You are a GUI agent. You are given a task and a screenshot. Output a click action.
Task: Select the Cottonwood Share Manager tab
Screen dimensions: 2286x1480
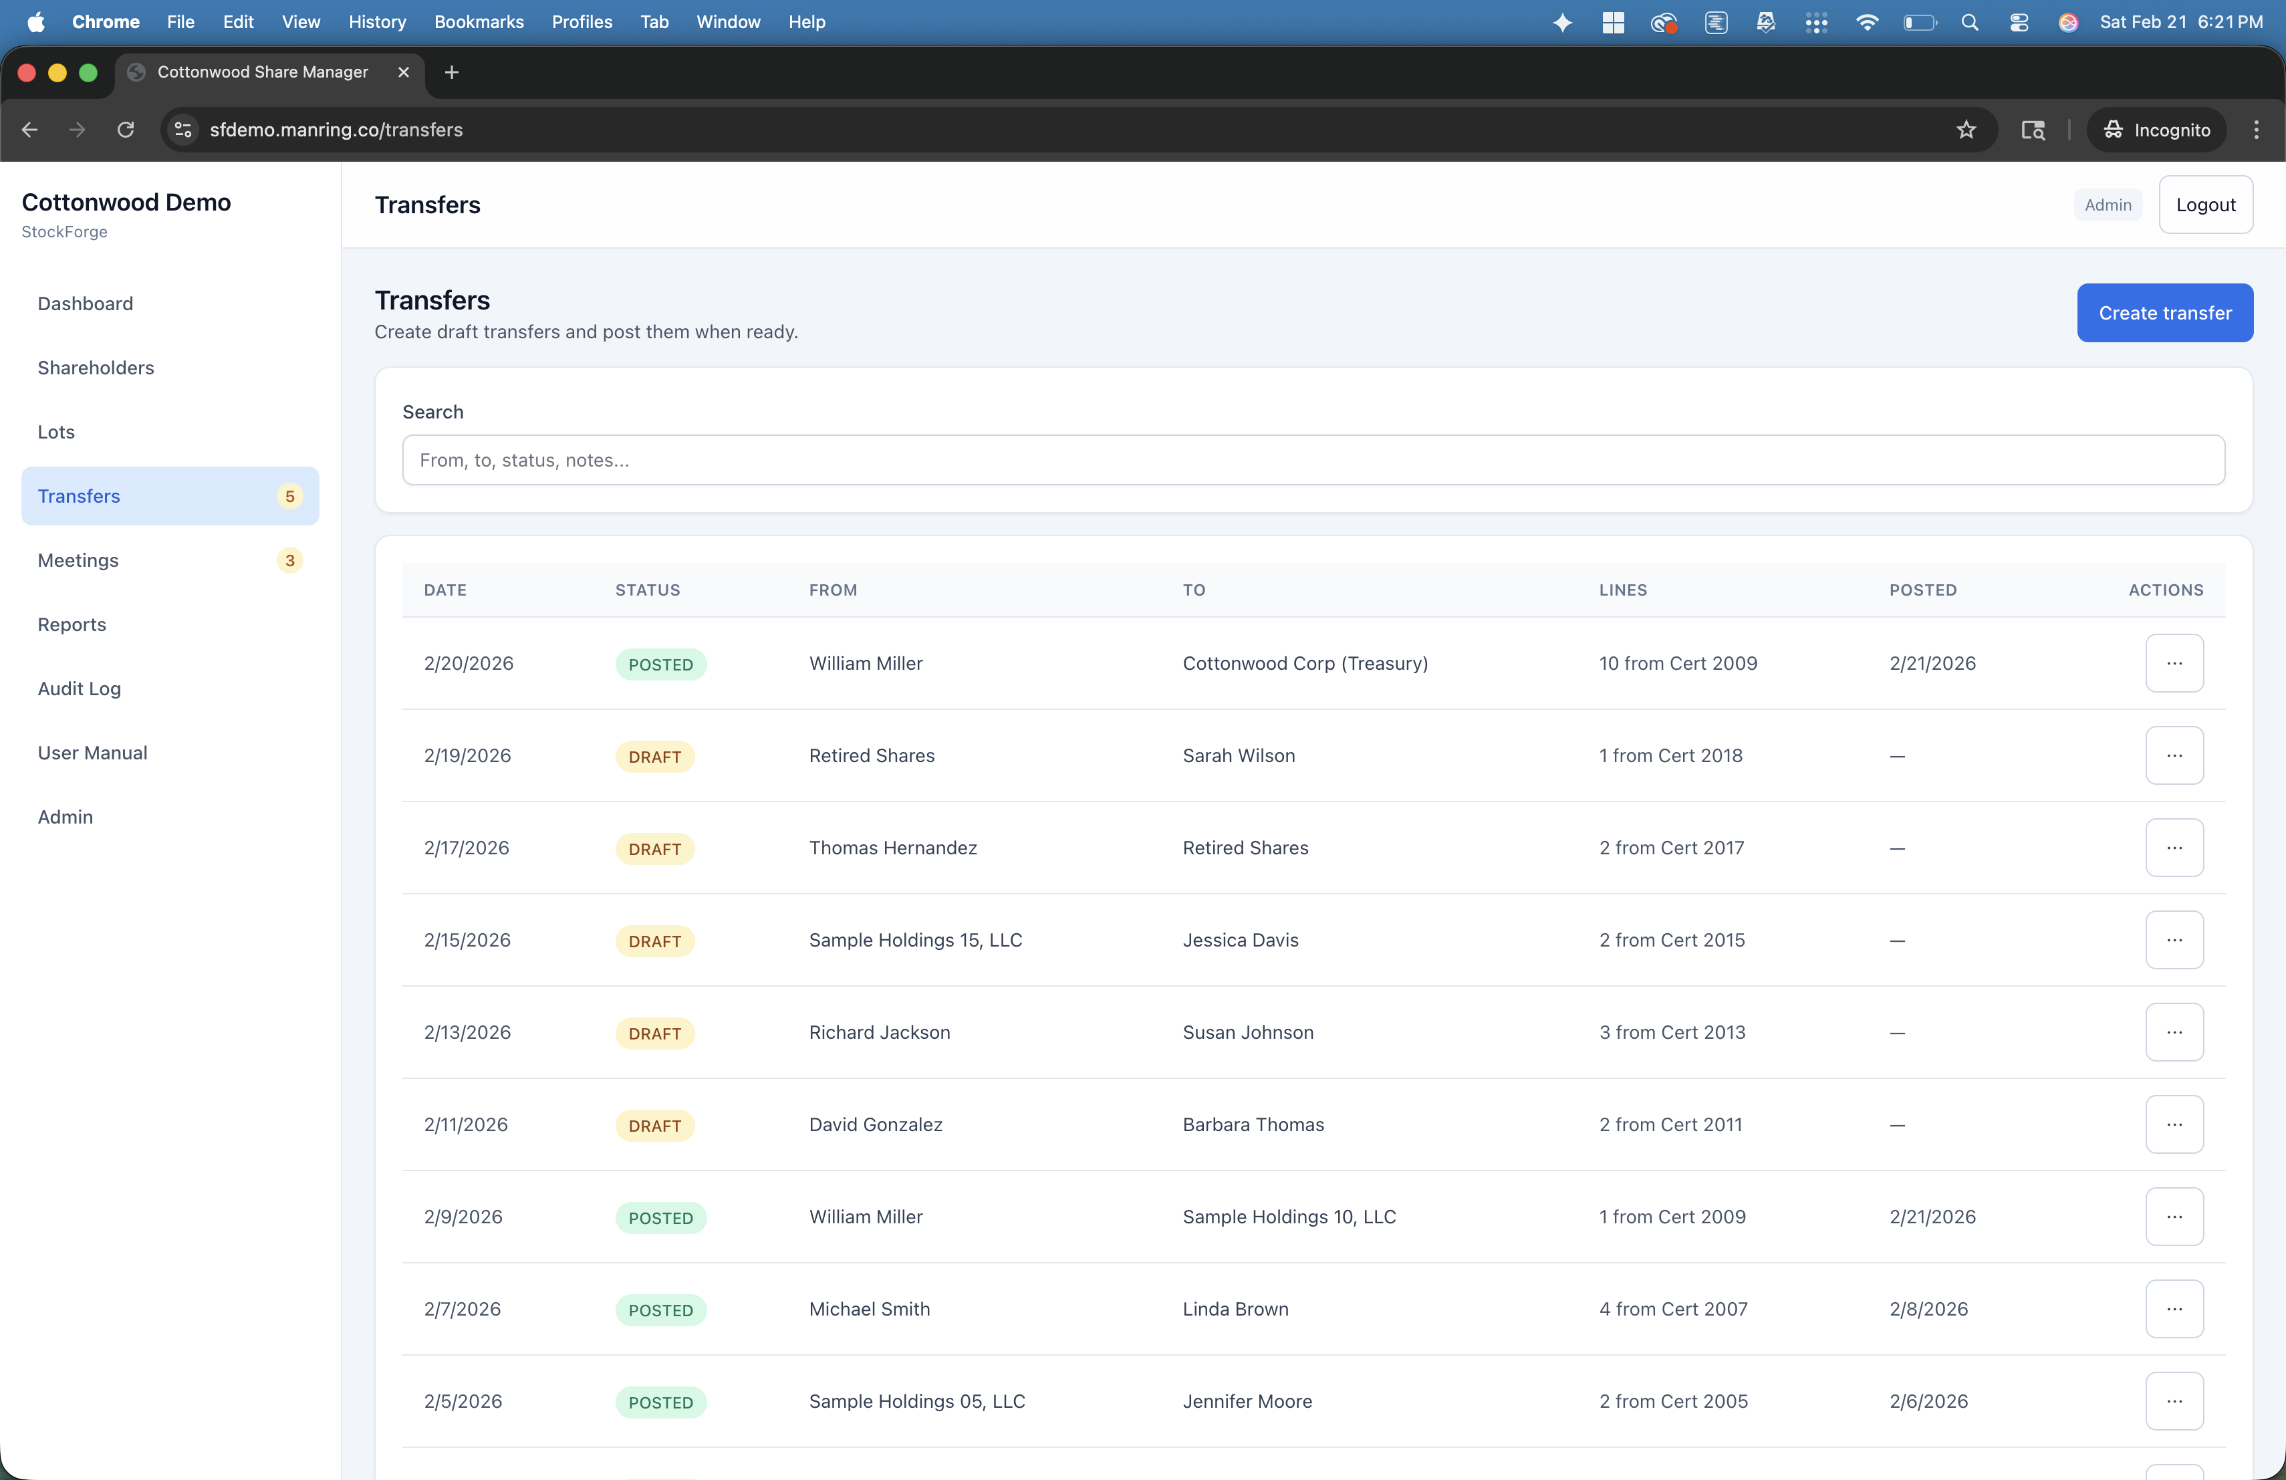pyautogui.click(x=261, y=72)
